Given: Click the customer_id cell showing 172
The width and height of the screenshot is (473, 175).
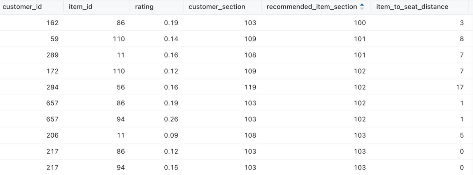Looking at the screenshot, I should pos(52,71).
